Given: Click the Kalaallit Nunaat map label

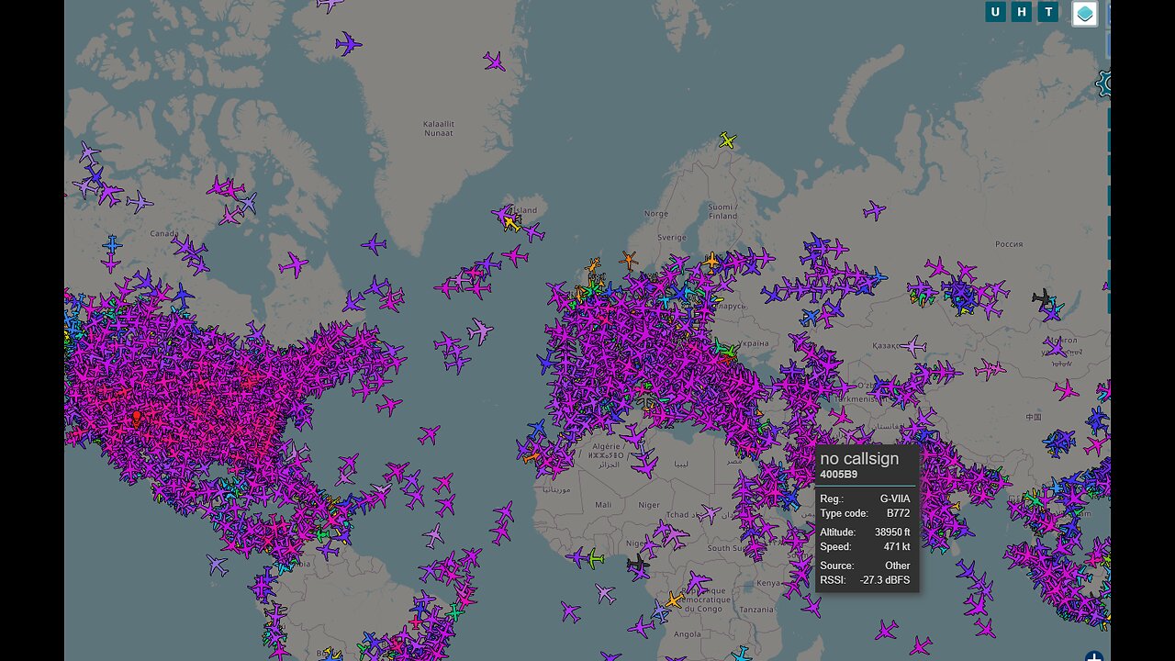Looking at the screenshot, I should (x=438, y=128).
